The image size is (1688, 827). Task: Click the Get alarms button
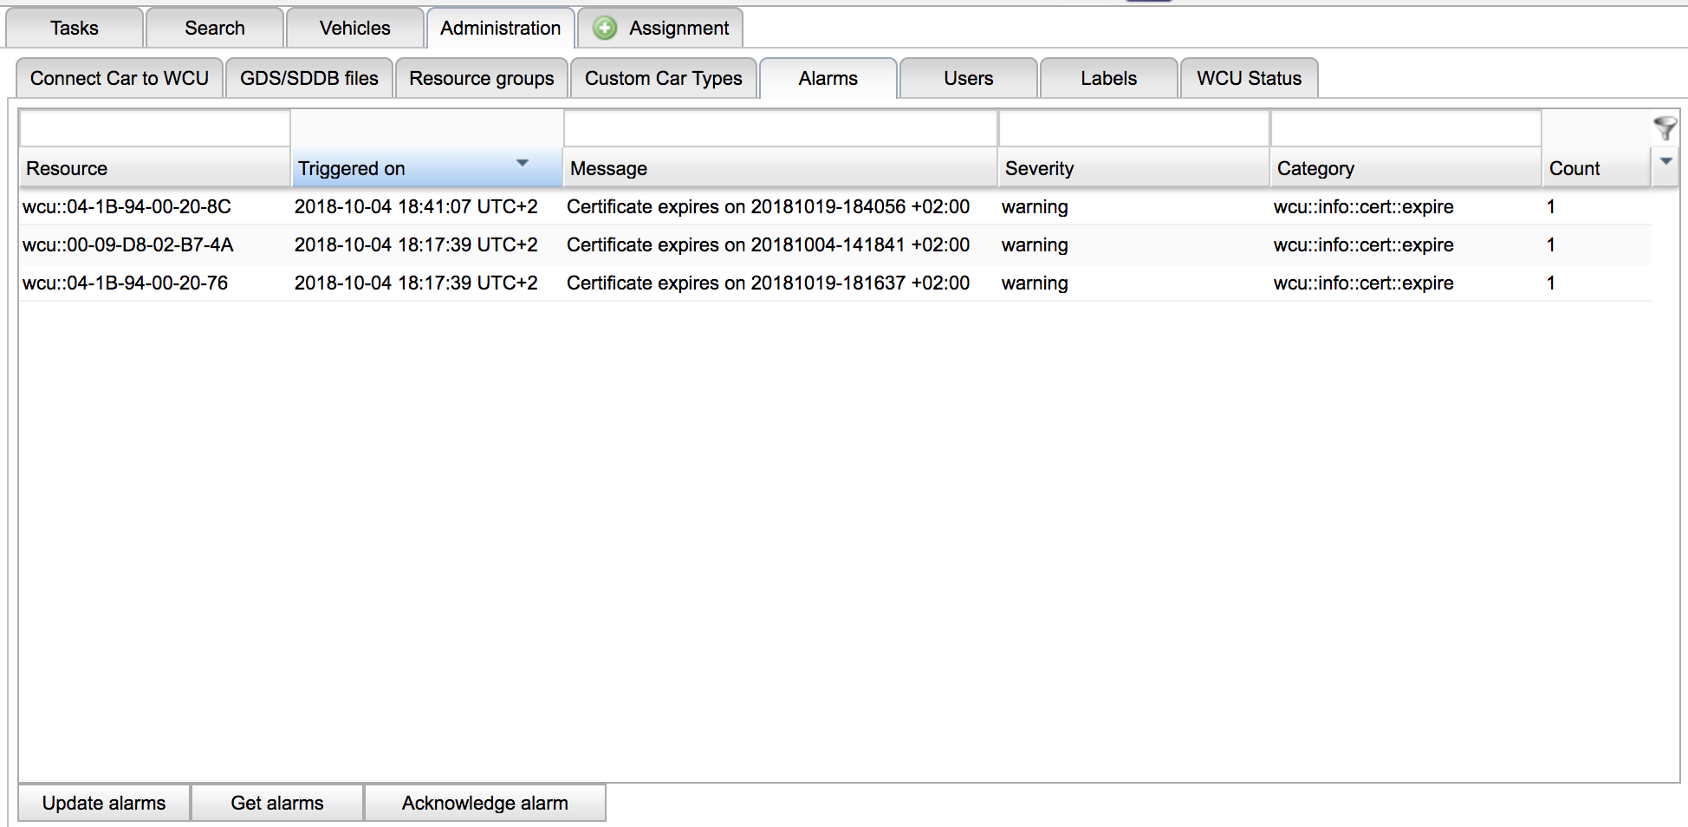[276, 803]
